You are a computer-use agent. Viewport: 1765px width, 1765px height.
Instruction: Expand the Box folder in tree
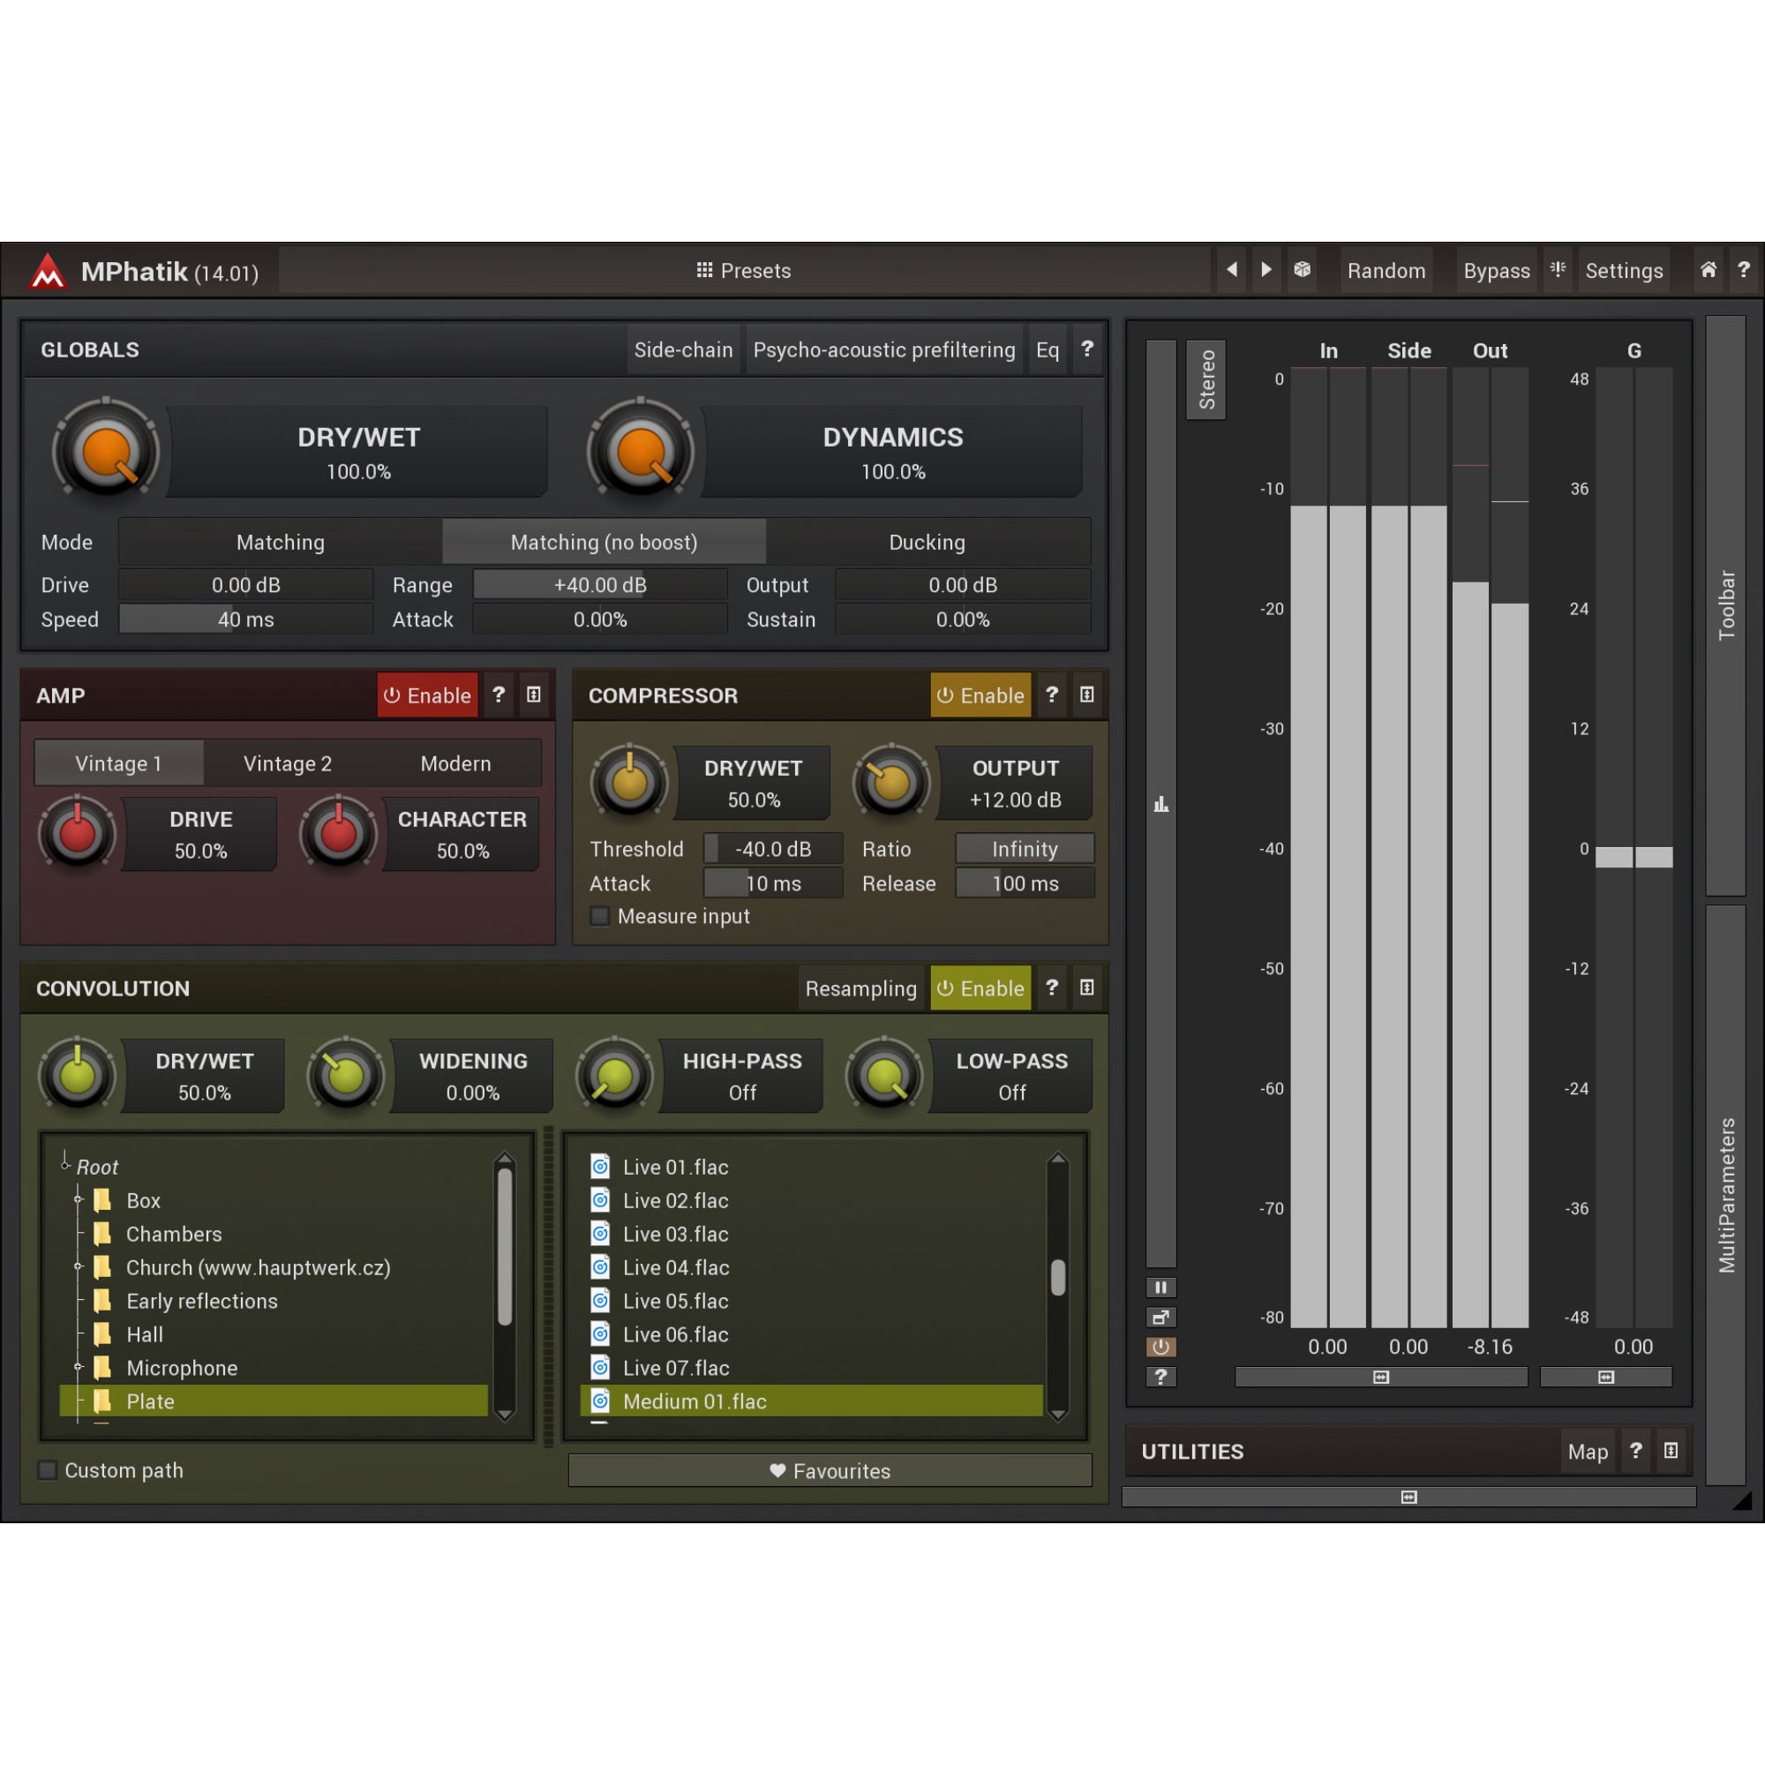[x=79, y=1199]
